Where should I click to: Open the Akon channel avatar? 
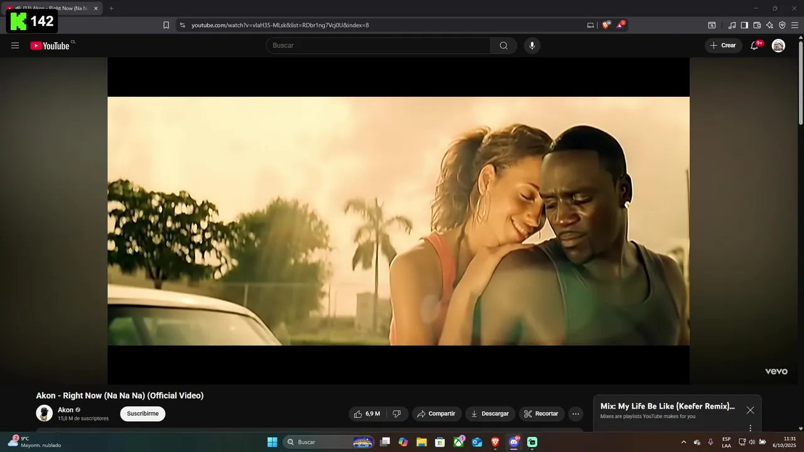coord(44,413)
